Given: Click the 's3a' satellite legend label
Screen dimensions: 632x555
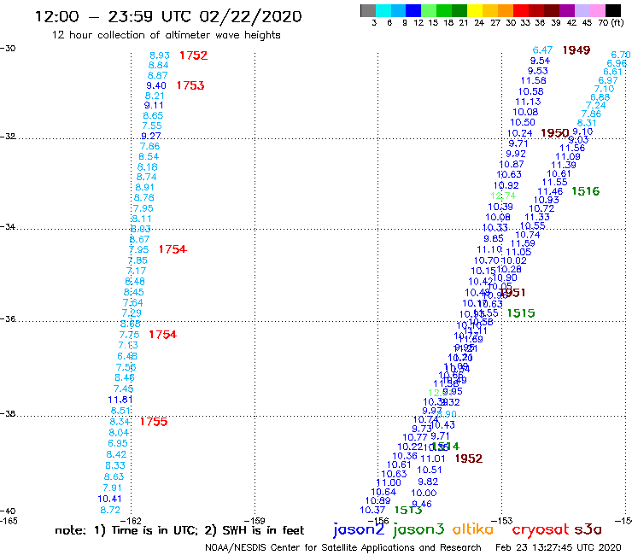Looking at the screenshot, I should [x=588, y=529].
